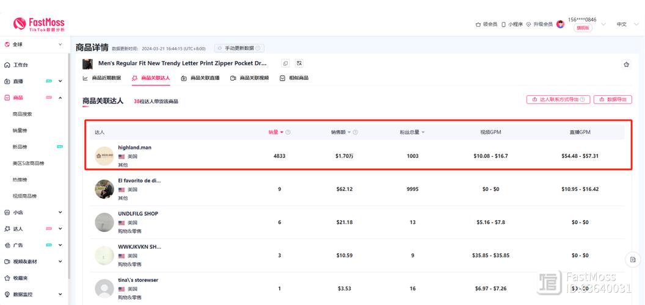Viewport: 645px width, 305px height.
Task: Open 新品榜 in sidebar
Action: [x=20, y=147]
